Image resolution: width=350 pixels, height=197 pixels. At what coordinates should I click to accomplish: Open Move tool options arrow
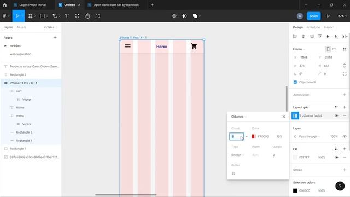(x=22, y=16)
